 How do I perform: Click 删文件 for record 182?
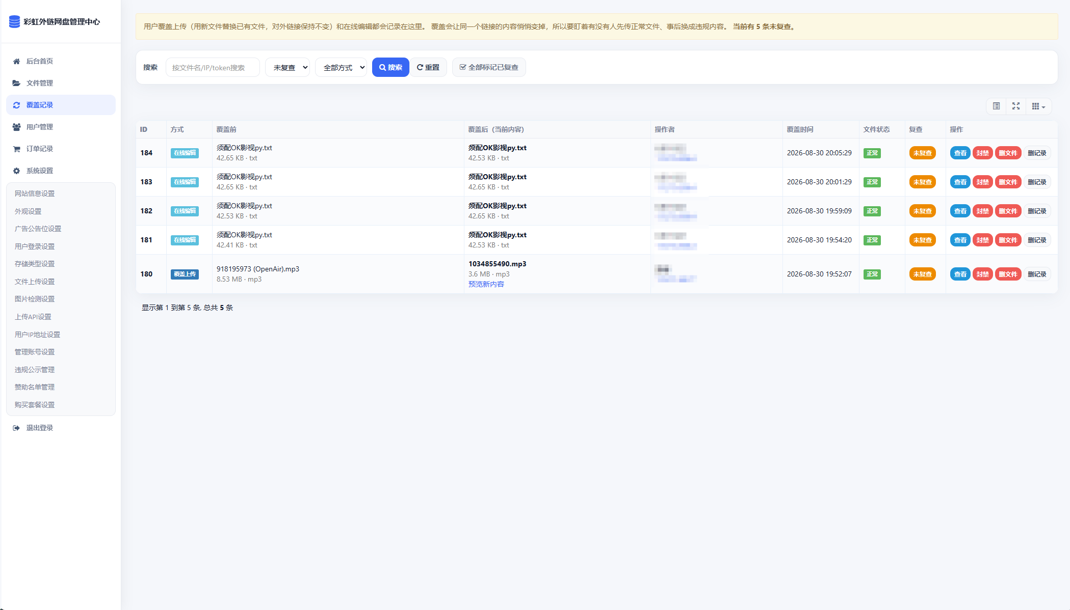tap(1008, 211)
